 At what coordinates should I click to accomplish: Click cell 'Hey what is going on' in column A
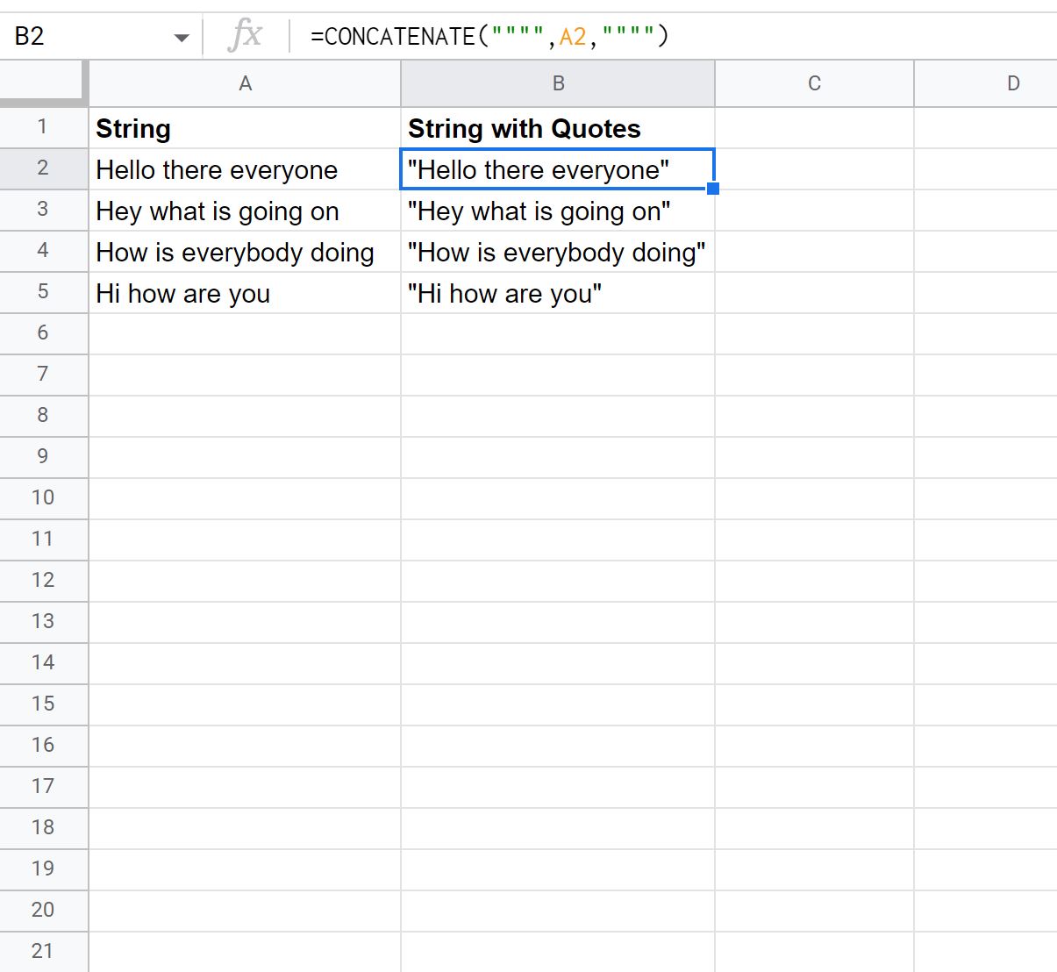(245, 211)
